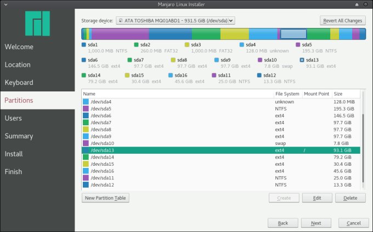Click /dev/sda7 color icon in list
This screenshot has height=232, width=373.
tap(86, 123)
